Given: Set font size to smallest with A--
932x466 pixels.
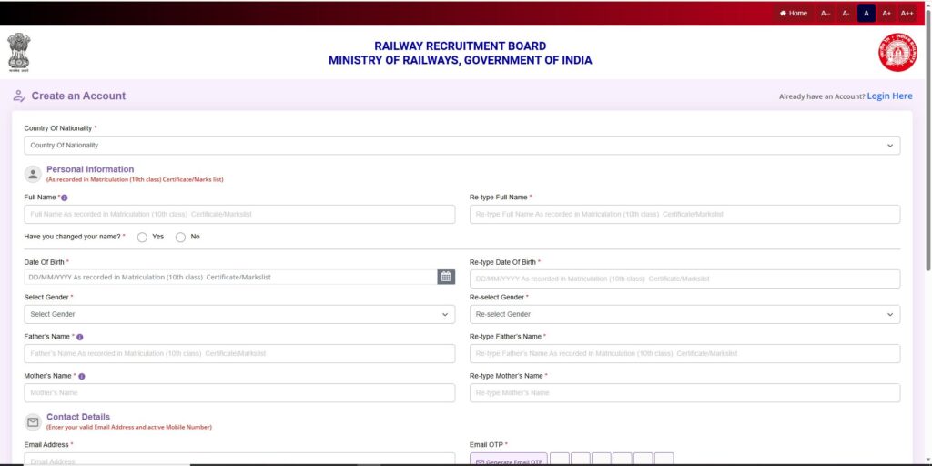Looking at the screenshot, I should [826, 13].
